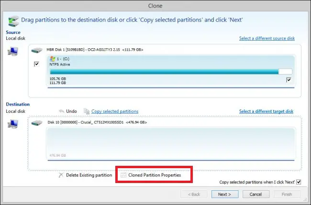This screenshot has height=205, width=311.
Task: Click the Undo arrow icon
Action: 61,111
